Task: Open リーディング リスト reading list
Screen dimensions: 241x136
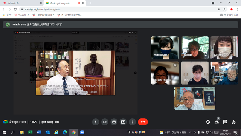Action: 229,15
